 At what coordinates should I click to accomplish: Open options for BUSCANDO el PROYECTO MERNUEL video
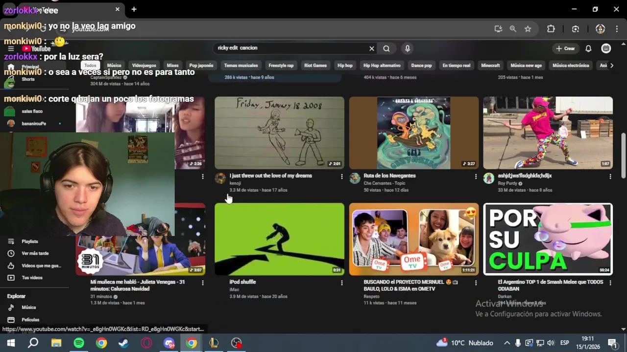(x=476, y=283)
